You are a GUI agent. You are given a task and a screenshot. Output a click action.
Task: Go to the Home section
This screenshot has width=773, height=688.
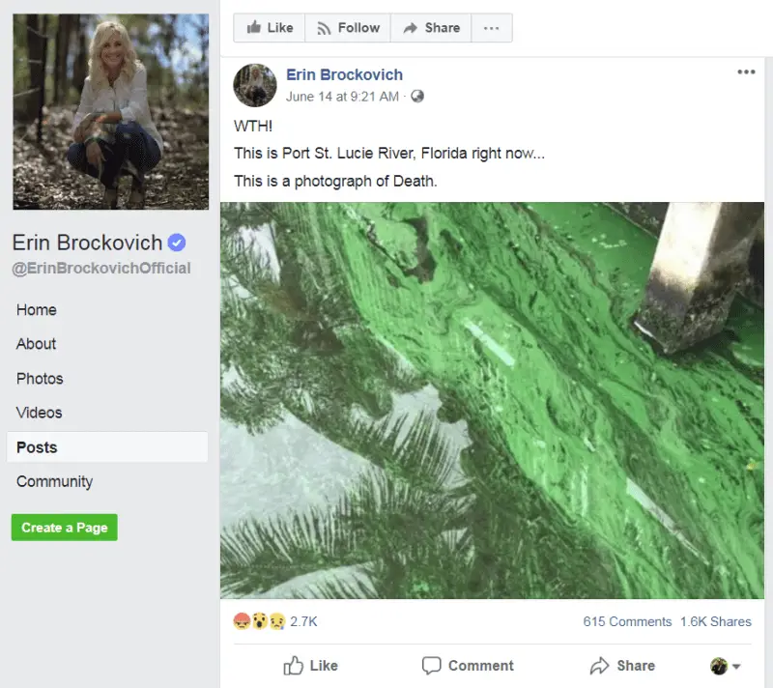click(x=37, y=310)
